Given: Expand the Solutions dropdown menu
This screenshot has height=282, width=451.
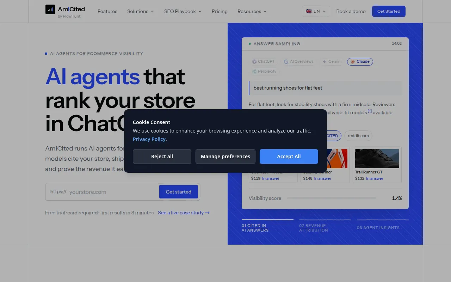Looking at the screenshot, I should (141, 11).
